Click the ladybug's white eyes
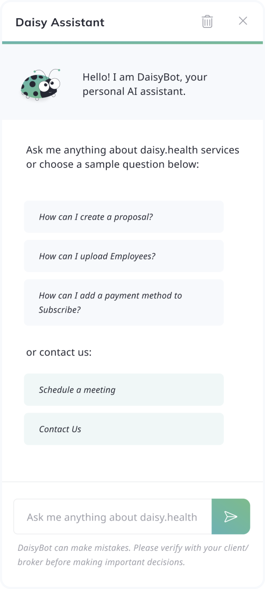This screenshot has height=589, width=265. [49, 84]
